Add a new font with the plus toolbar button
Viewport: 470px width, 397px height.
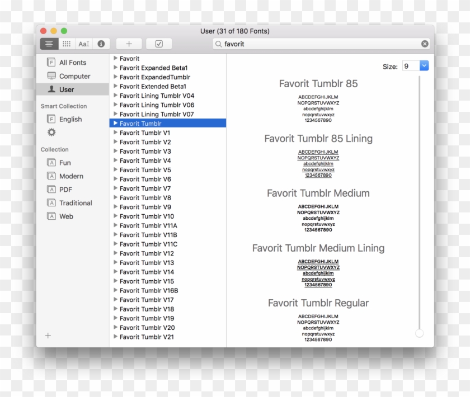[129, 44]
